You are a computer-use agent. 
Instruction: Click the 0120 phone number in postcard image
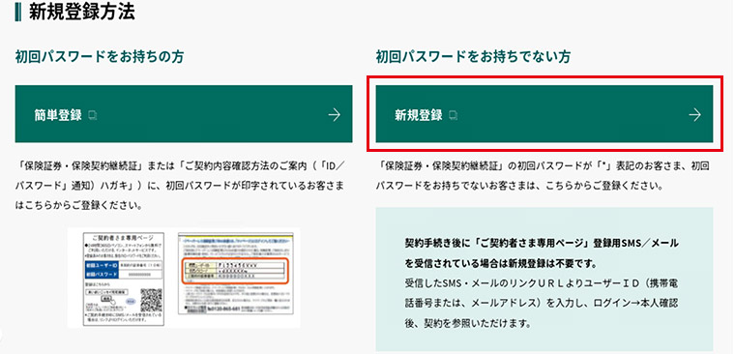pos(223,309)
